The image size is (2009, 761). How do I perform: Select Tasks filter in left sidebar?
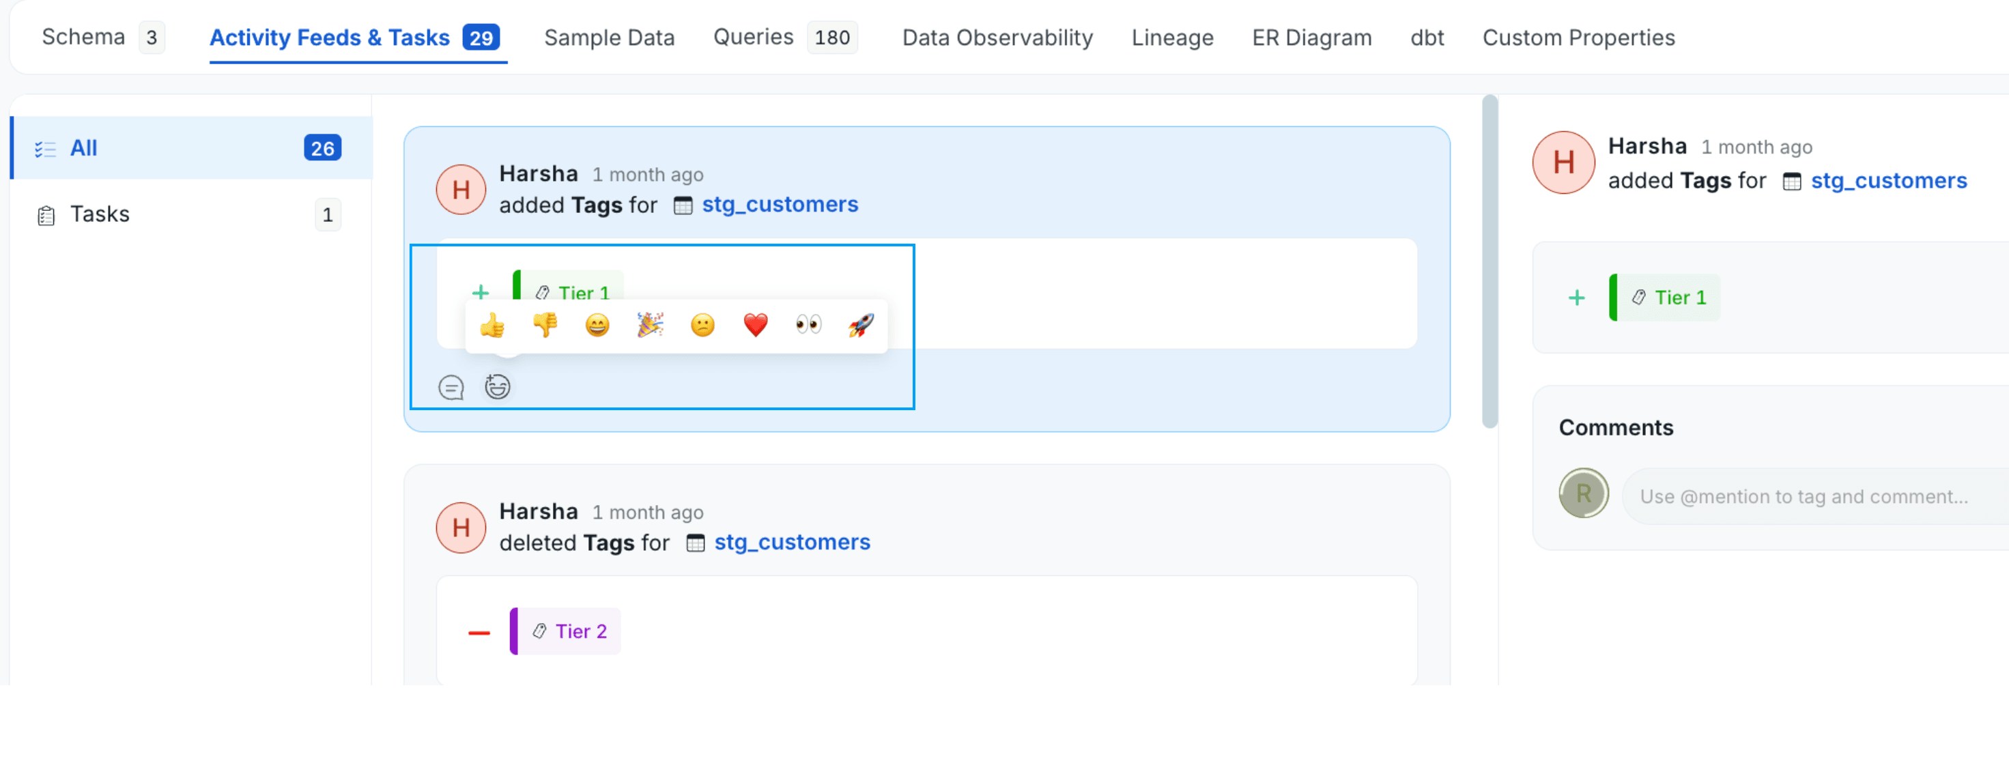100,214
